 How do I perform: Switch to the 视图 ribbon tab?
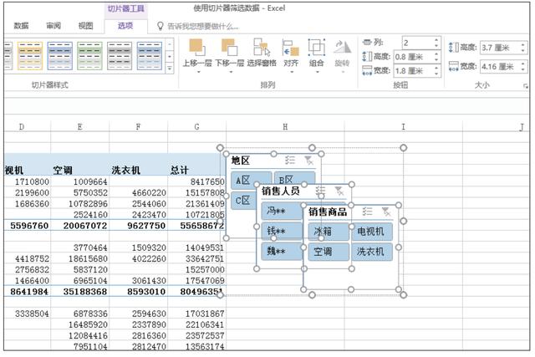[85, 26]
